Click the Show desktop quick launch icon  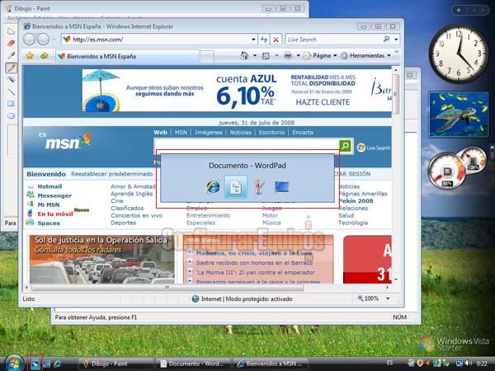[x=47, y=364]
